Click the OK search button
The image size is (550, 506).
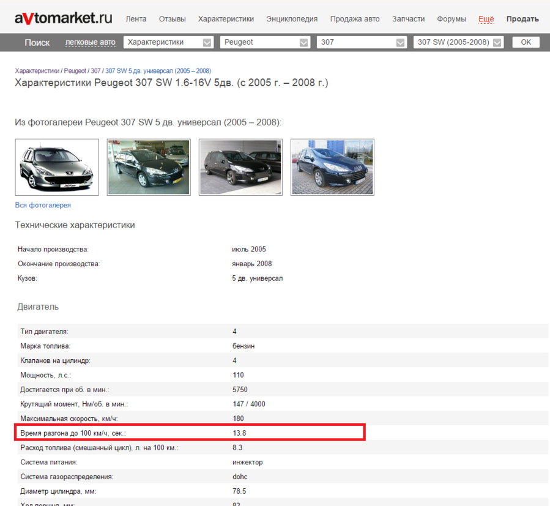526,42
